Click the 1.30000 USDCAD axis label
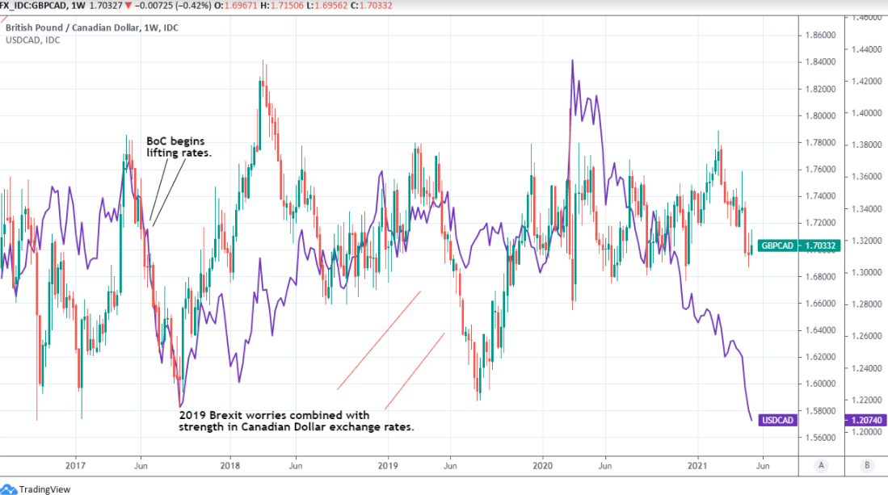The image size is (888, 495). [866, 272]
